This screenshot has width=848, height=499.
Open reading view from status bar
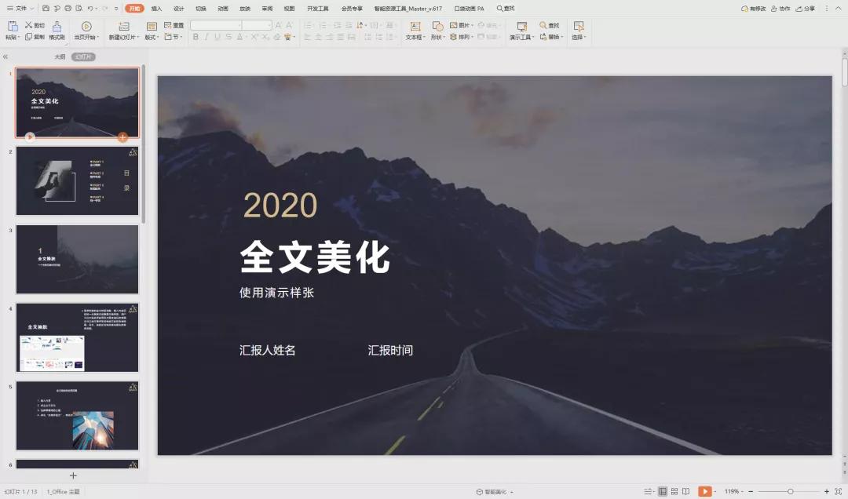coord(686,490)
